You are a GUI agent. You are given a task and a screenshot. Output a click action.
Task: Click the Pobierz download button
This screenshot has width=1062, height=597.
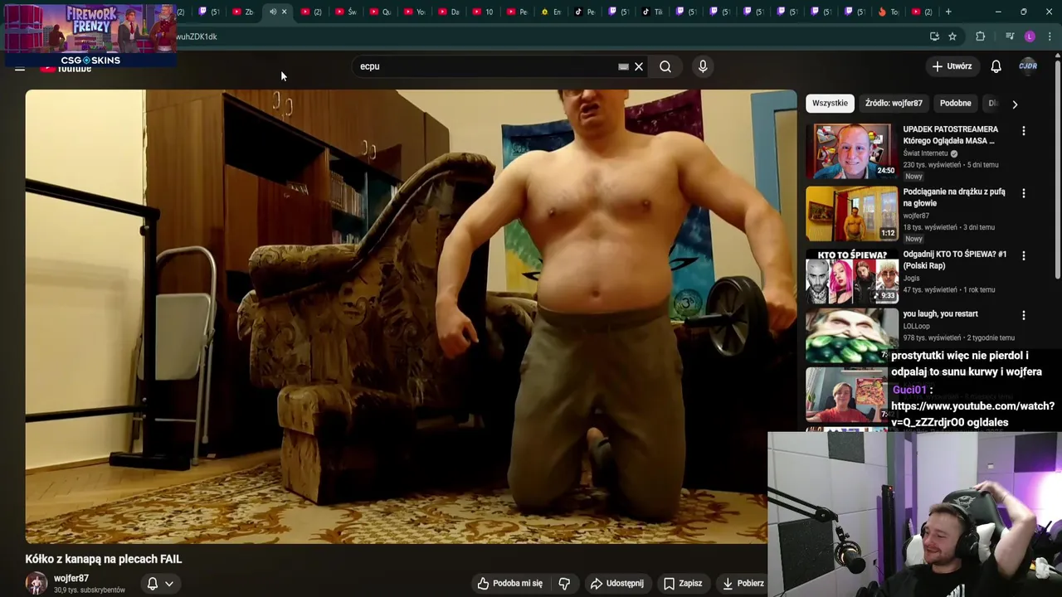(x=743, y=583)
